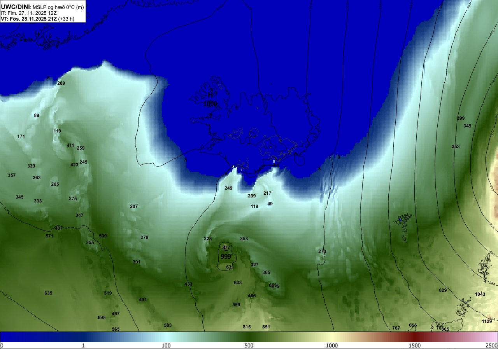Image resolution: width=498 pixels, height=349 pixels.
Task: Click the height value 851
Action: click(x=266, y=327)
